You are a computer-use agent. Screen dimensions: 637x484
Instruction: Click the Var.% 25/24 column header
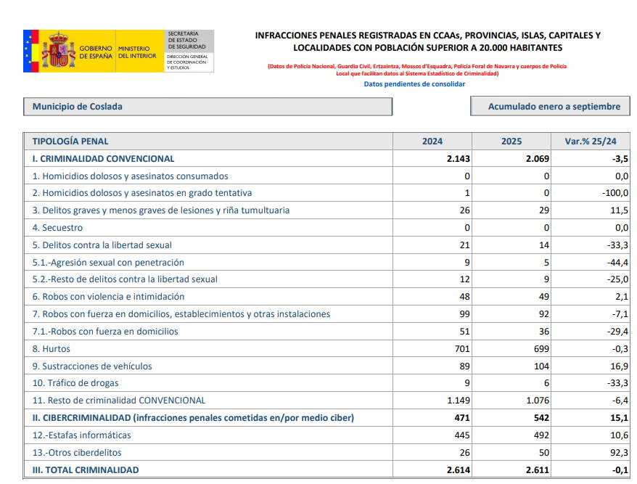coord(589,141)
